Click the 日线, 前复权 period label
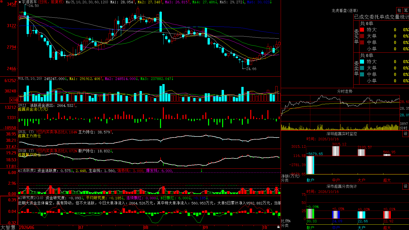 pos(51,2)
